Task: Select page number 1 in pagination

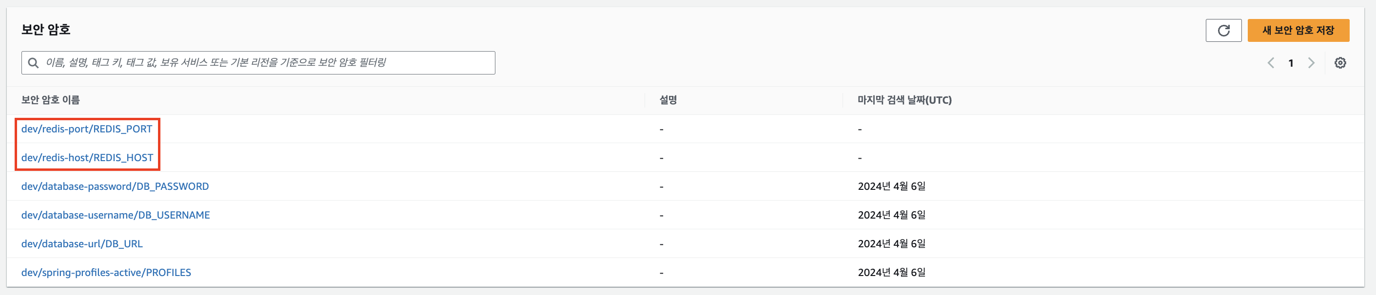Action: (1291, 63)
